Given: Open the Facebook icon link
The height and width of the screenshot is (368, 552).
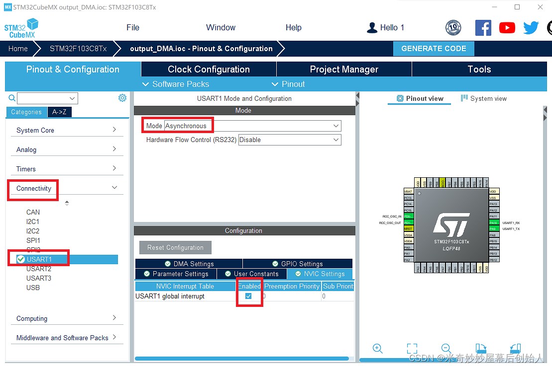Looking at the screenshot, I should tap(483, 28).
